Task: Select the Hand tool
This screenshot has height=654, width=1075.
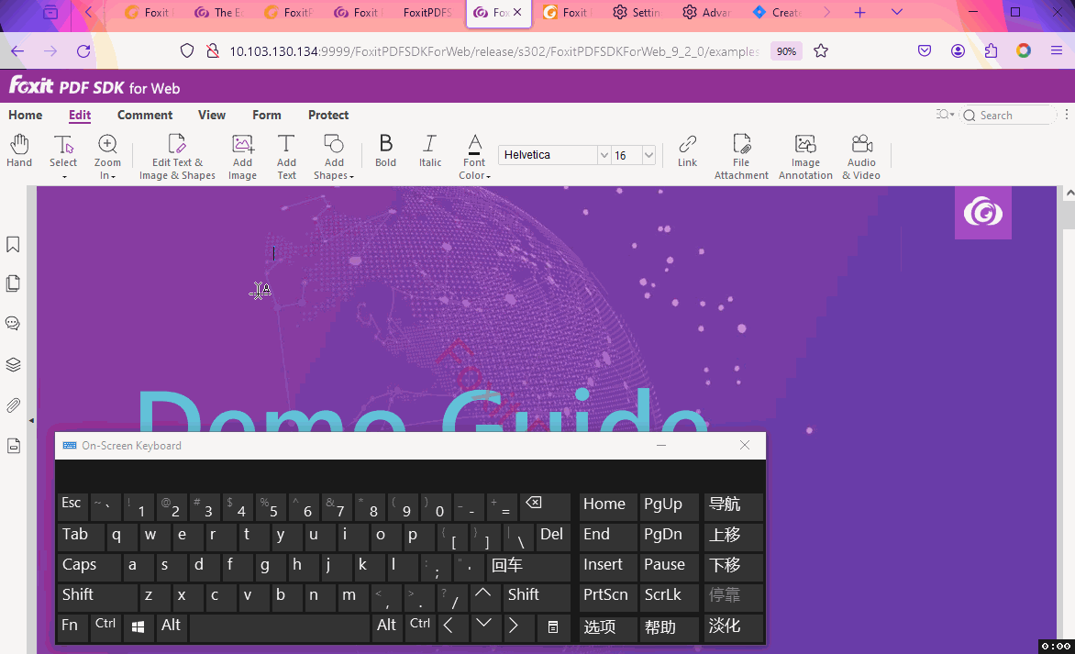Action: point(19,151)
